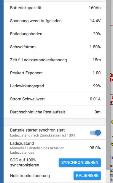The height and width of the screenshot is (183, 113).
Task: Toggle Batterie startet synchronisiert switch
Action: [95, 133]
